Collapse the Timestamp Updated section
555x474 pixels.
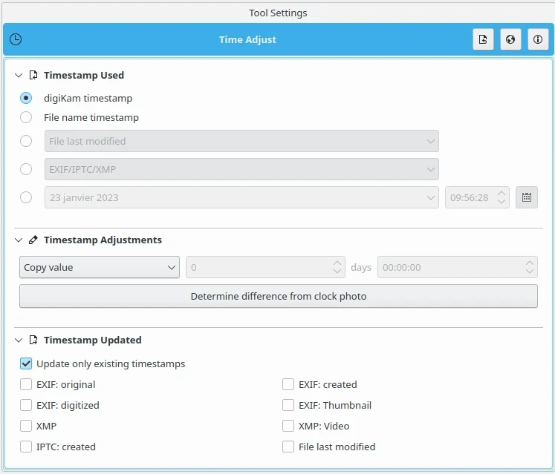[19, 340]
